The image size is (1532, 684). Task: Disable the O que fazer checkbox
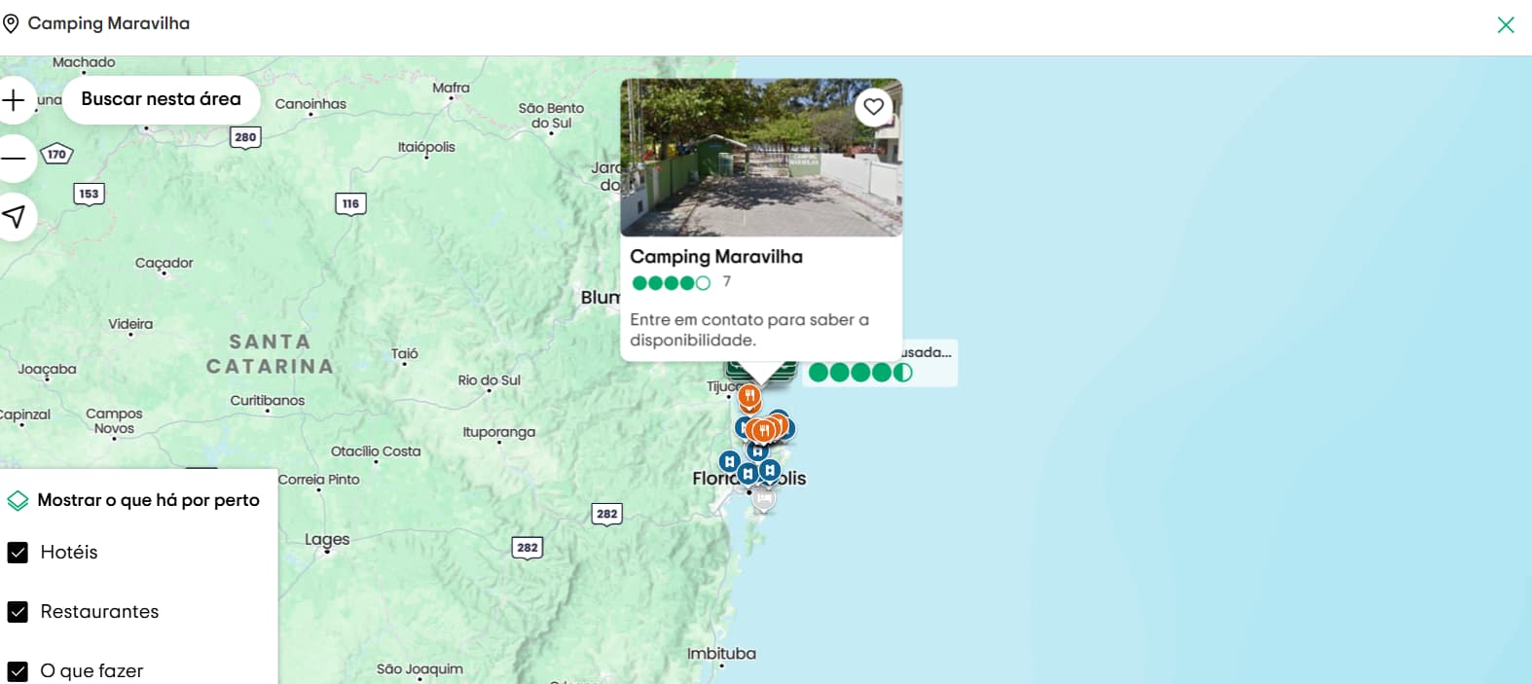pos(18,671)
